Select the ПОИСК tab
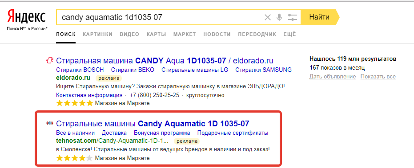 tap(66, 34)
